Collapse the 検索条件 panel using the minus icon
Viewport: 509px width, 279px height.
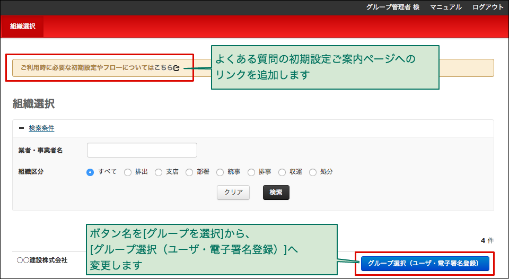coord(21,128)
